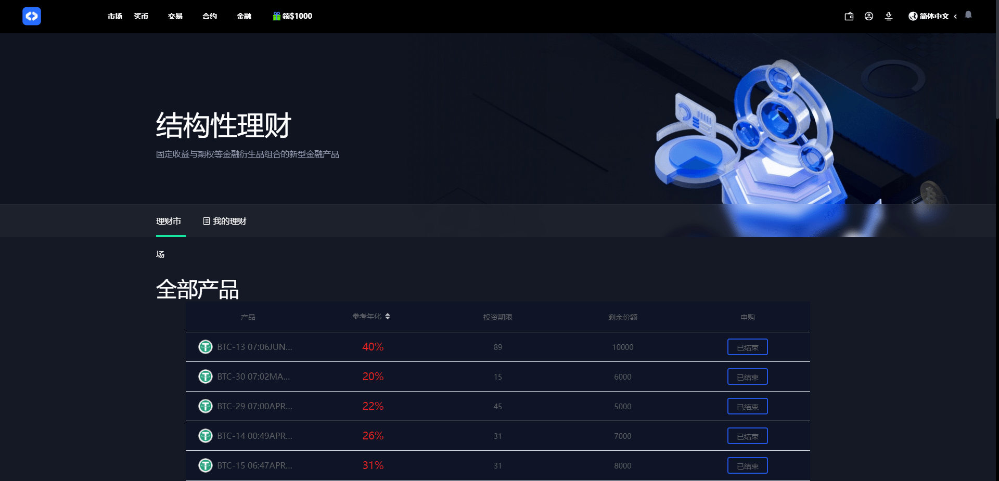This screenshot has width=999, height=481.
Task: Open the 买币 menu
Action: pos(141,16)
